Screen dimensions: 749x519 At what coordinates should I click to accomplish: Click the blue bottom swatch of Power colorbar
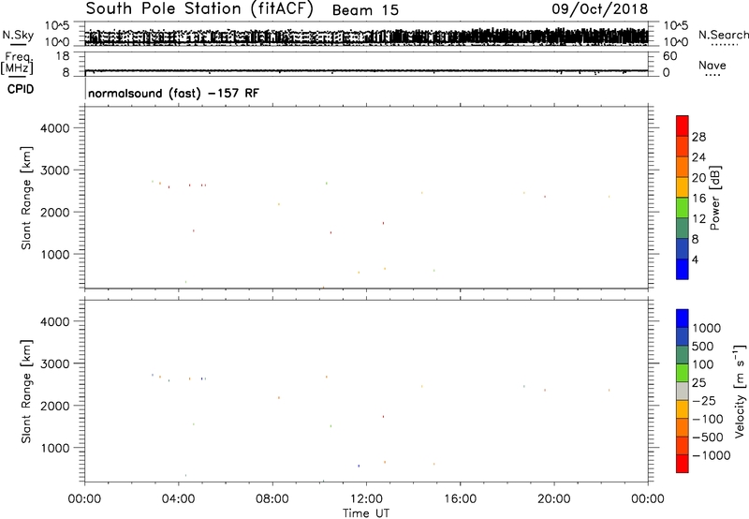click(x=682, y=269)
